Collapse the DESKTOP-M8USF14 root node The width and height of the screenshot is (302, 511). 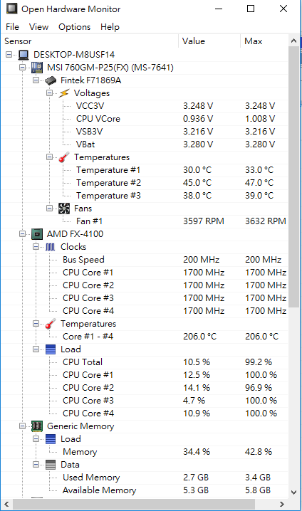point(9,54)
